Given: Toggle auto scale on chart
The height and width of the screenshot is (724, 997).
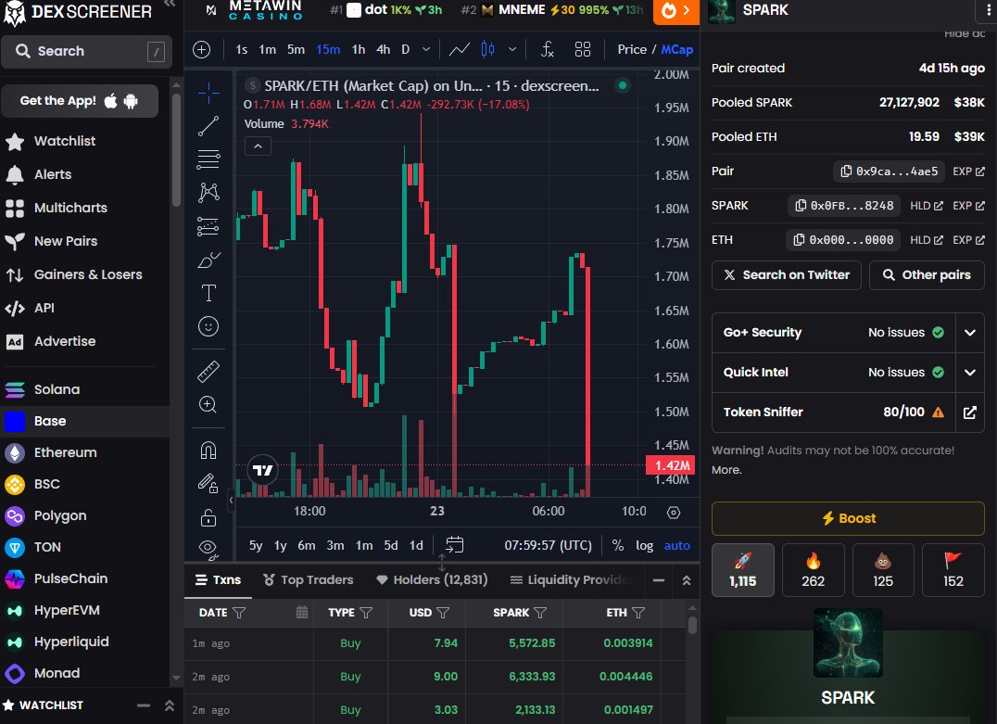Looking at the screenshot, I should (677, 545).
